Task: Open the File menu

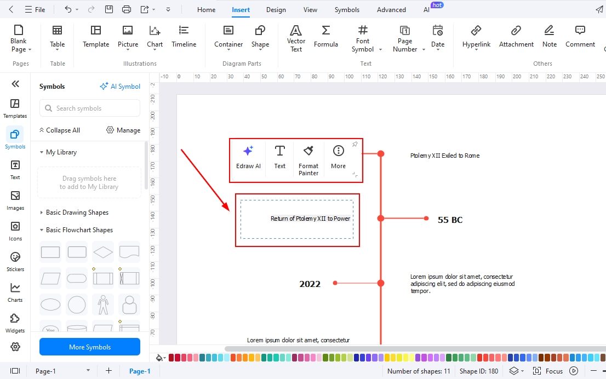Action: point(36,9)
